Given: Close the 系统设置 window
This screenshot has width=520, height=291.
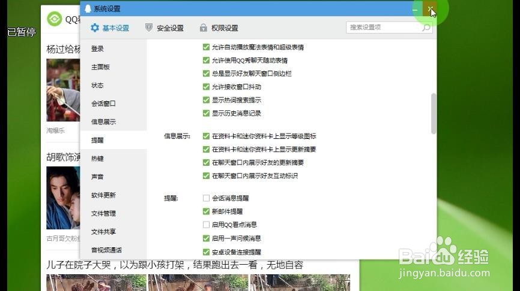Looking at the screenshot, I should 430,9.
